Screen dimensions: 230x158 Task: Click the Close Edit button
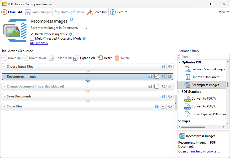pyautogui.click(x=12, y=12)
